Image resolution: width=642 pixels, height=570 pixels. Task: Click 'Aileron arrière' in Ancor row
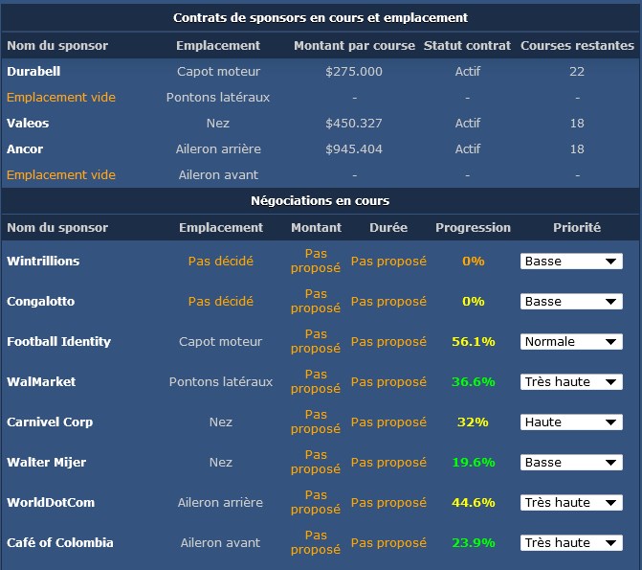[x=218, y=148]
